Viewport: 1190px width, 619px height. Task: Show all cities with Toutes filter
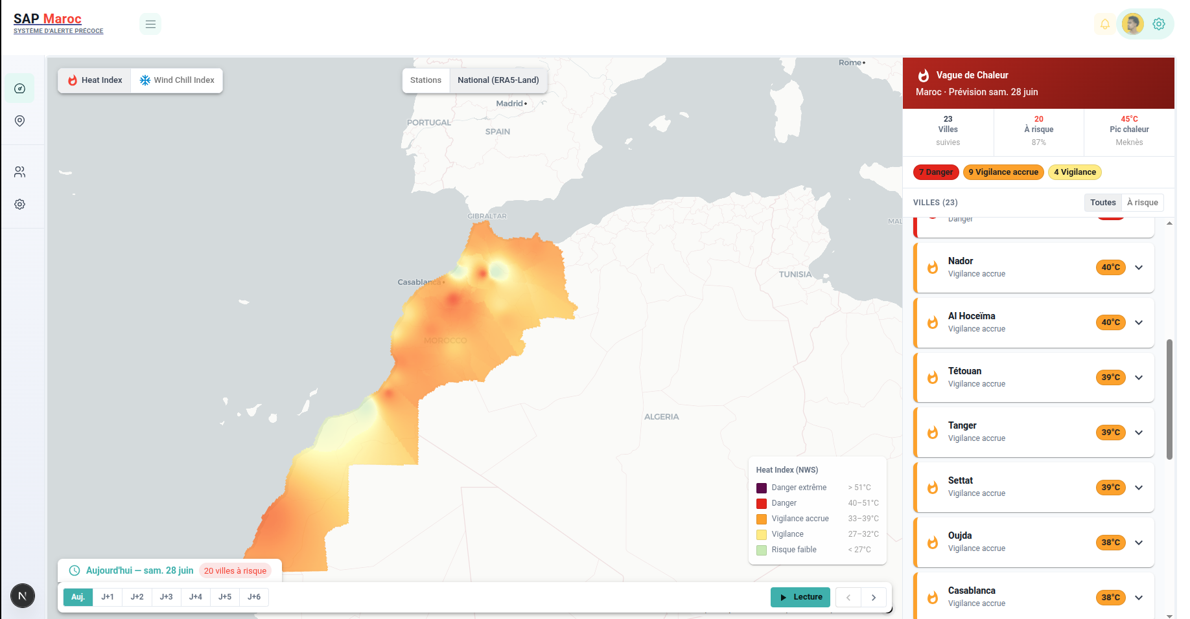pyautogui.click(x=1103, y=203)
